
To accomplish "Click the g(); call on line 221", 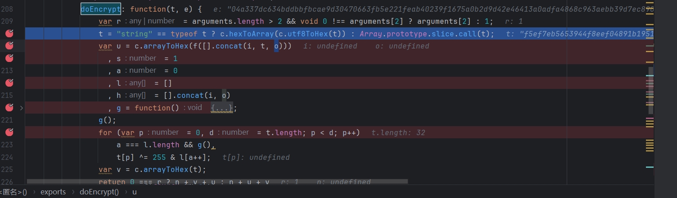I will 108,120.
